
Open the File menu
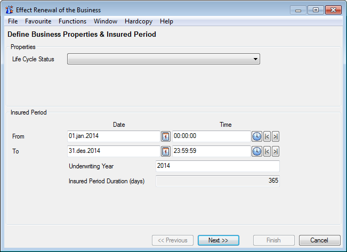coord(13,21)
